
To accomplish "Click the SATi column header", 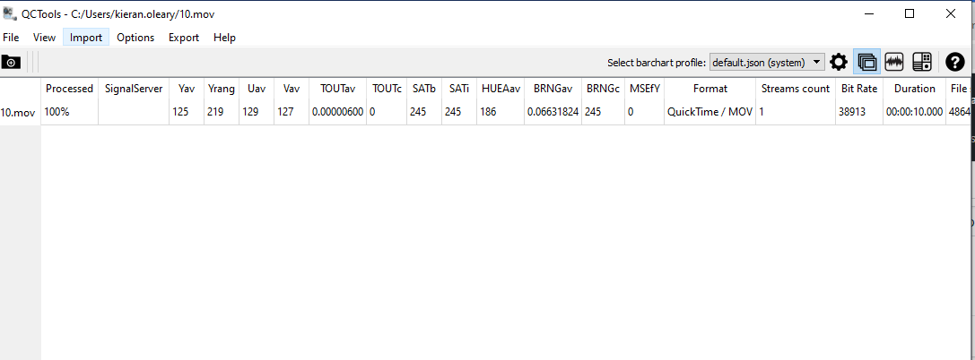I will point(459,89).
